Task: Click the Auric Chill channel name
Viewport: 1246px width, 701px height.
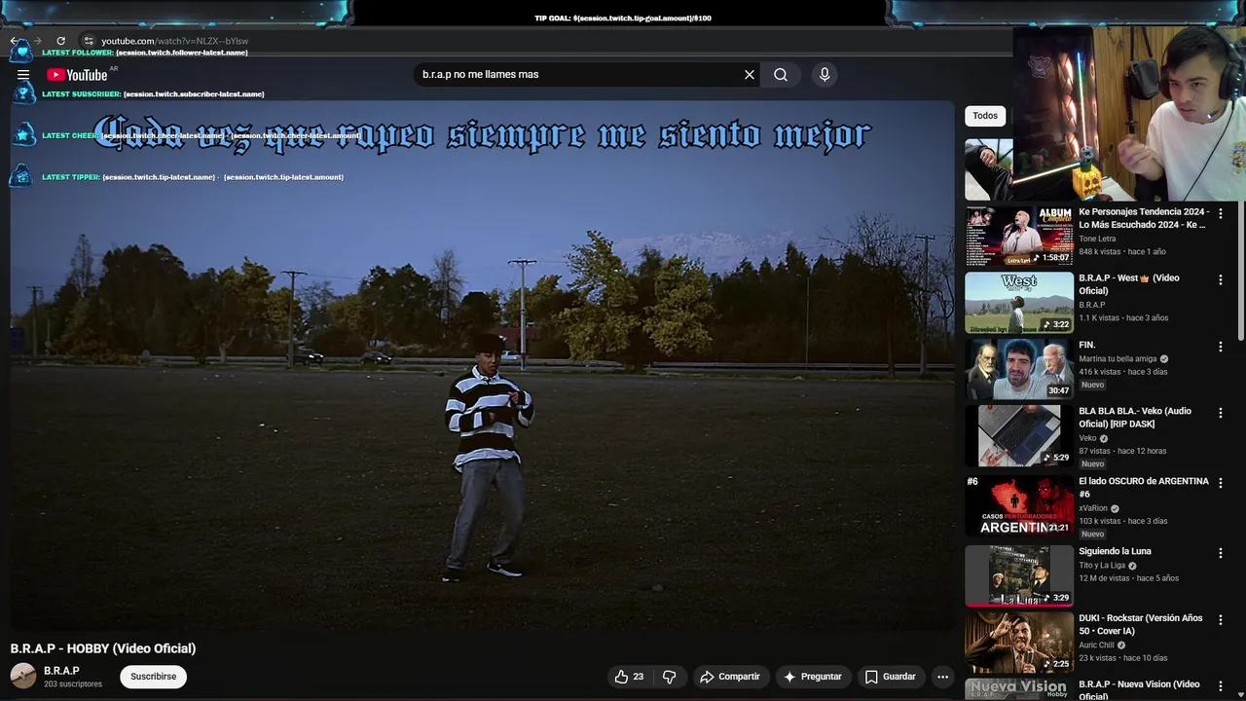Action: click(x=1097, y=645)
